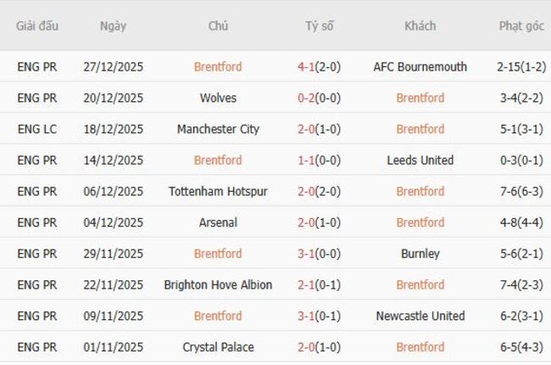Click the ENG LC league label
This screenshot has height=365, width=551.
(36, 129)
